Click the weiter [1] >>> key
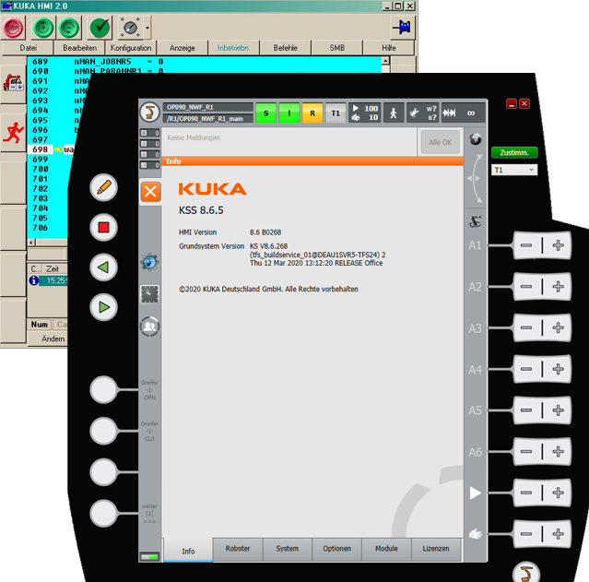This screenshot has height=582, width=589. (x=103, y=513)
